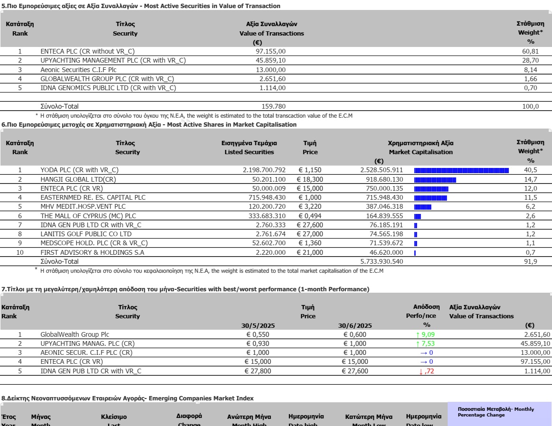Click the weight value 60,81

[x=530, y=51]
